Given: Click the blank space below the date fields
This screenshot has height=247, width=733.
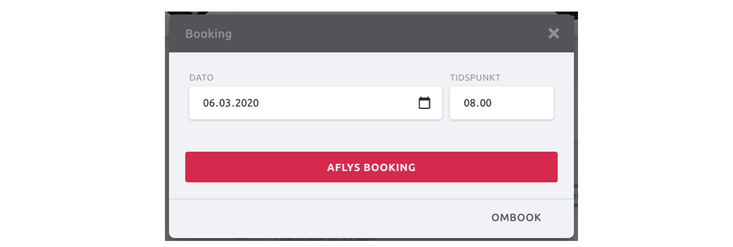Looking at the screenshot, I should [371, 135].
